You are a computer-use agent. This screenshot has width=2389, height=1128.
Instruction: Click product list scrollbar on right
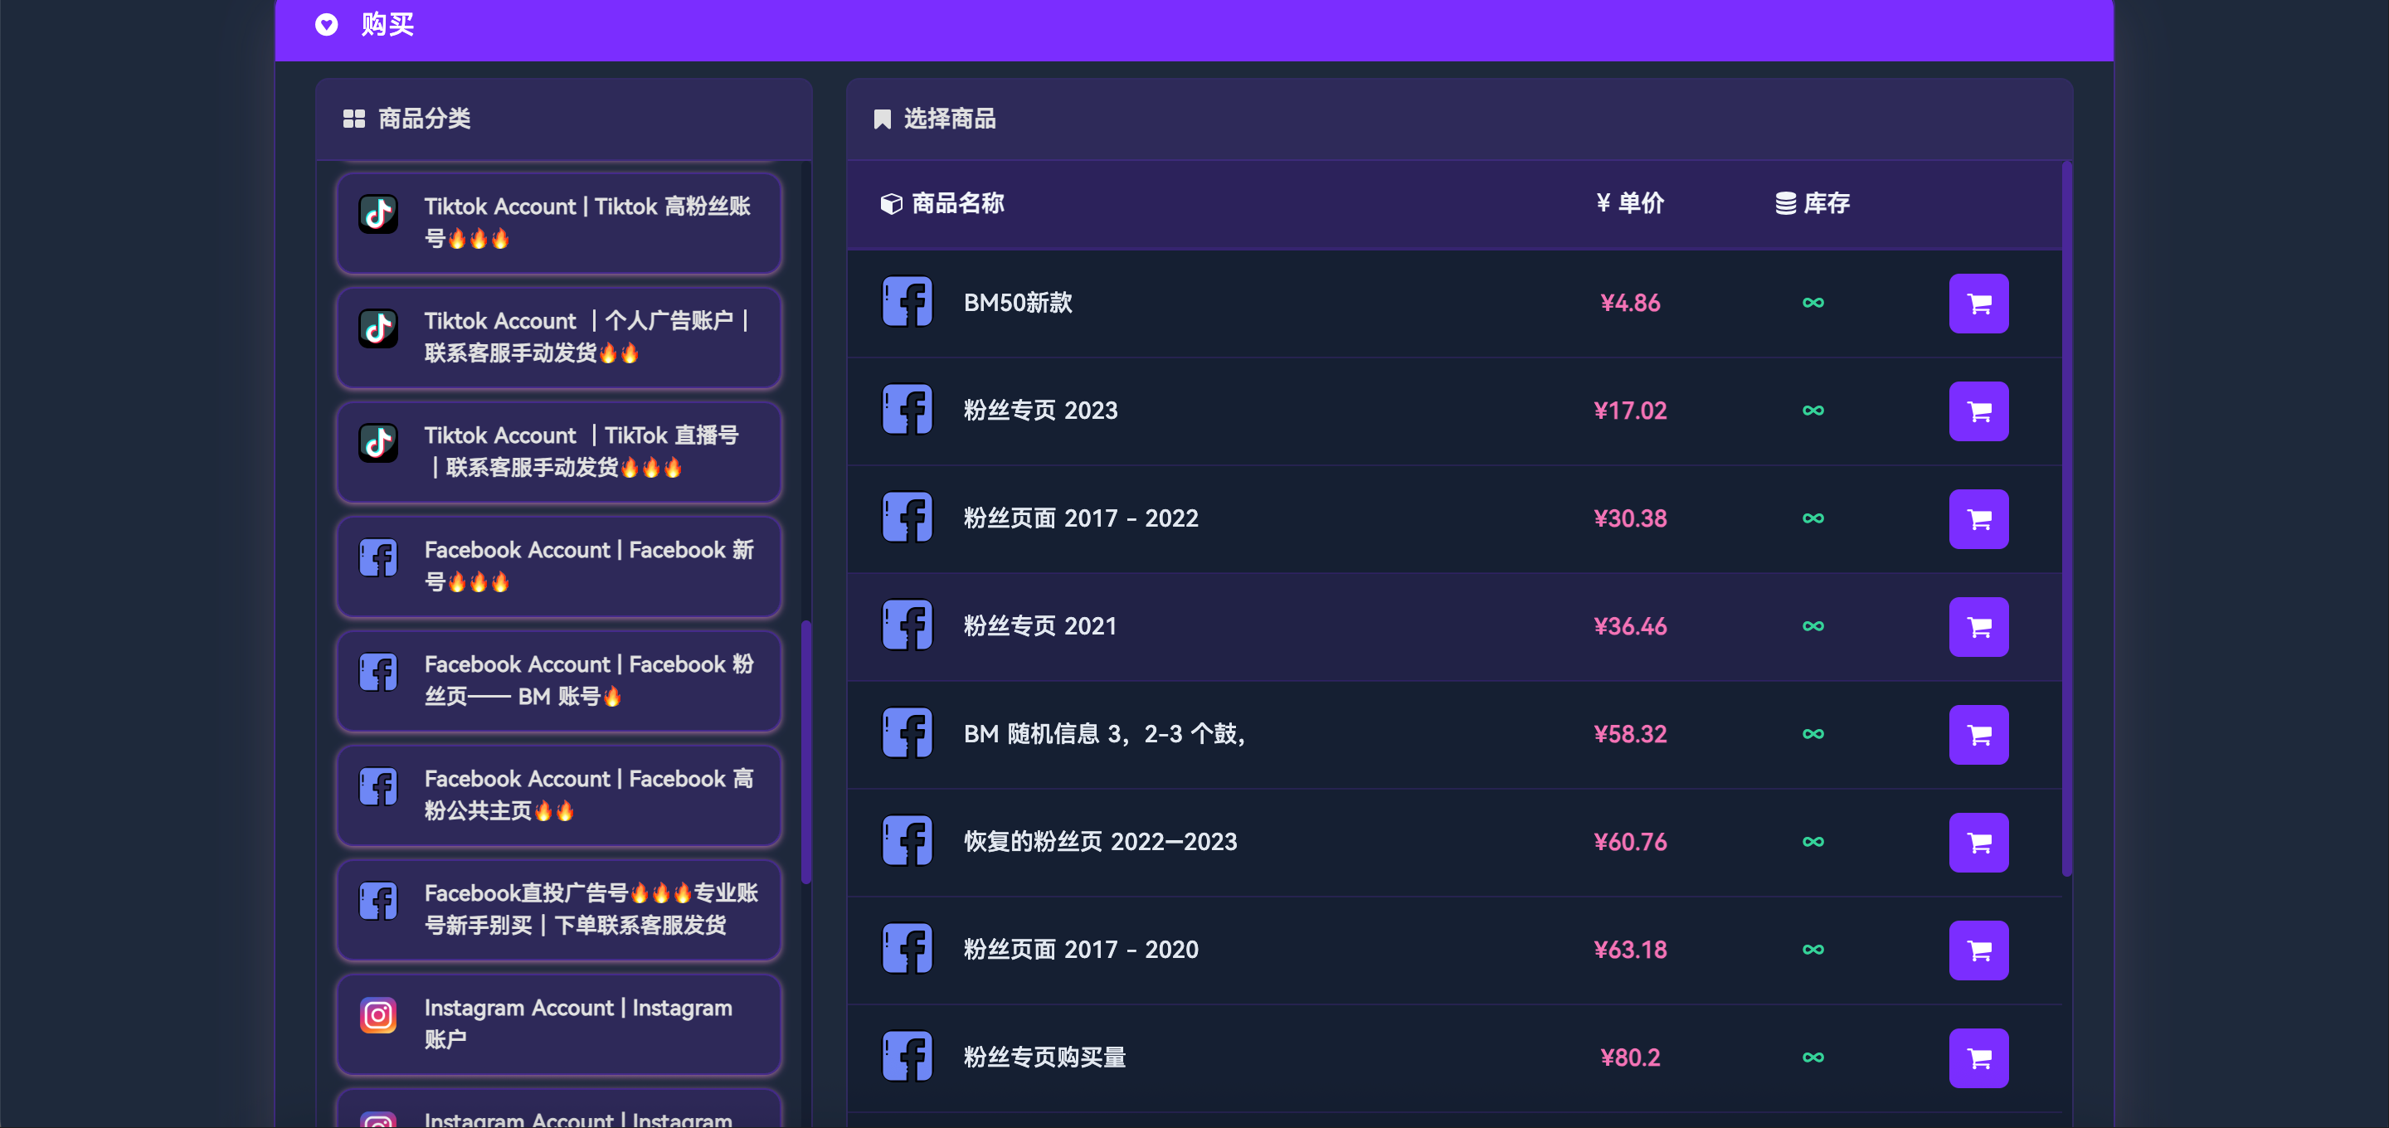(2065, 519)
